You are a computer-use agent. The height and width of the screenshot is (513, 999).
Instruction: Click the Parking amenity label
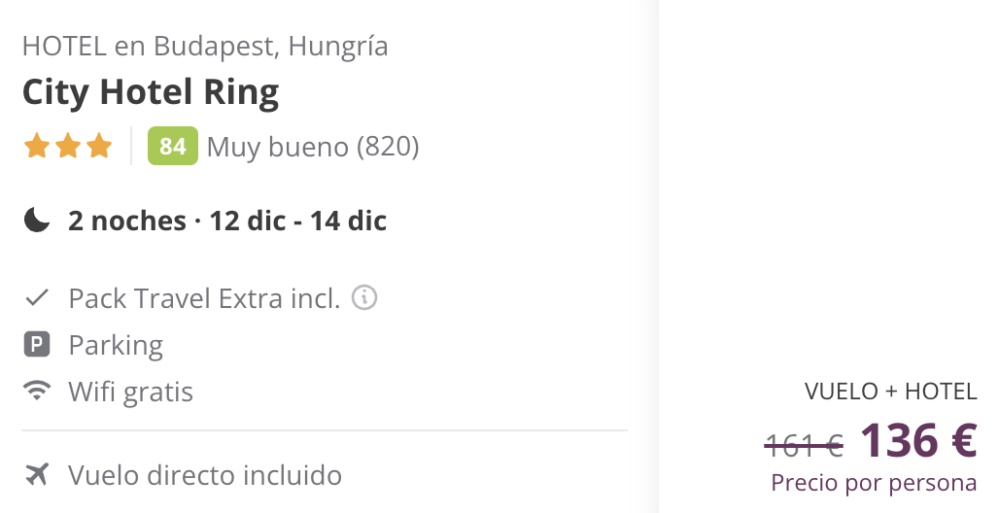[116, 345]
